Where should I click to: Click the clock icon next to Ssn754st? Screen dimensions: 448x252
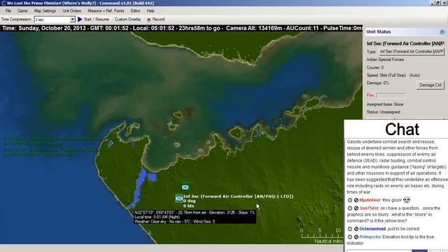point(350,209)
